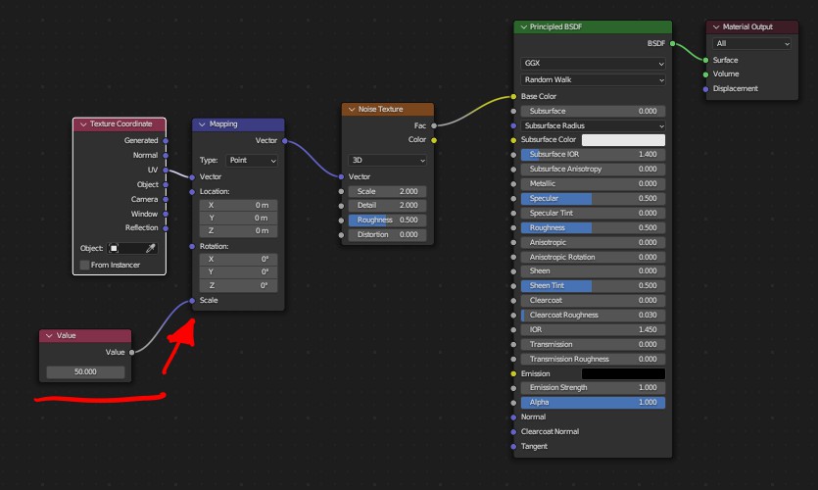The width and height of the screenshot is (818, 490).
Task: Click the Sheen Tint slider
Action: [593, 285]
